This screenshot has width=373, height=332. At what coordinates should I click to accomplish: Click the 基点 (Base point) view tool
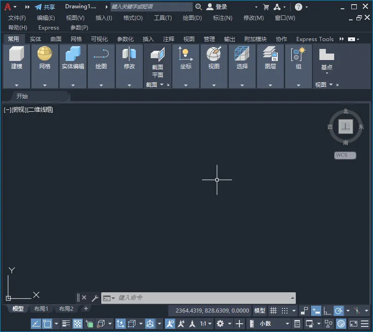(x=327, y=60)
